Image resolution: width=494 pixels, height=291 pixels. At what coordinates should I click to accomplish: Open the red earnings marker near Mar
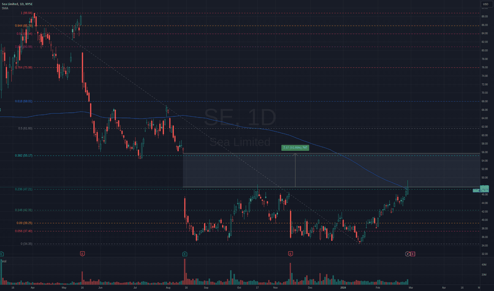click(x=413, y=253)
